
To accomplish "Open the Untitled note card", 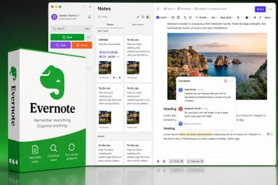I will pyautogui.click(x=110, y=59).
